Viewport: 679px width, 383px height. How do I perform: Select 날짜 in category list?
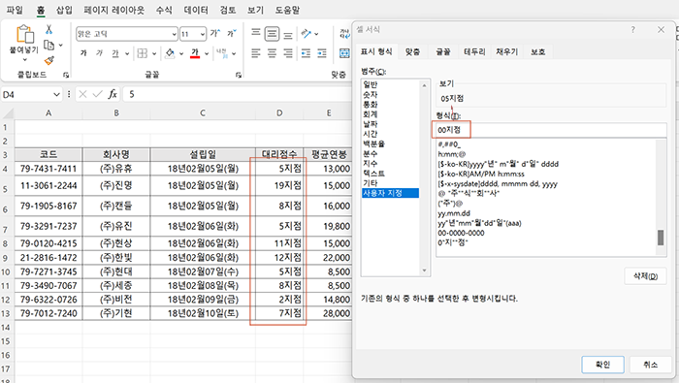(x=371, y=124)
